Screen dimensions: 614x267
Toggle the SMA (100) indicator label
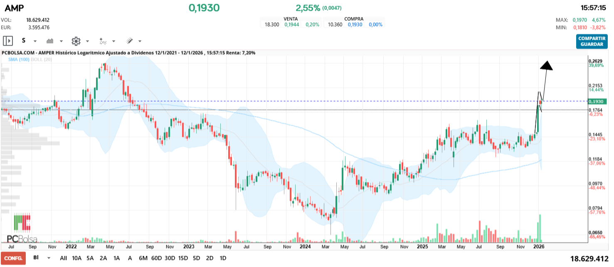[x=18, y=60]
